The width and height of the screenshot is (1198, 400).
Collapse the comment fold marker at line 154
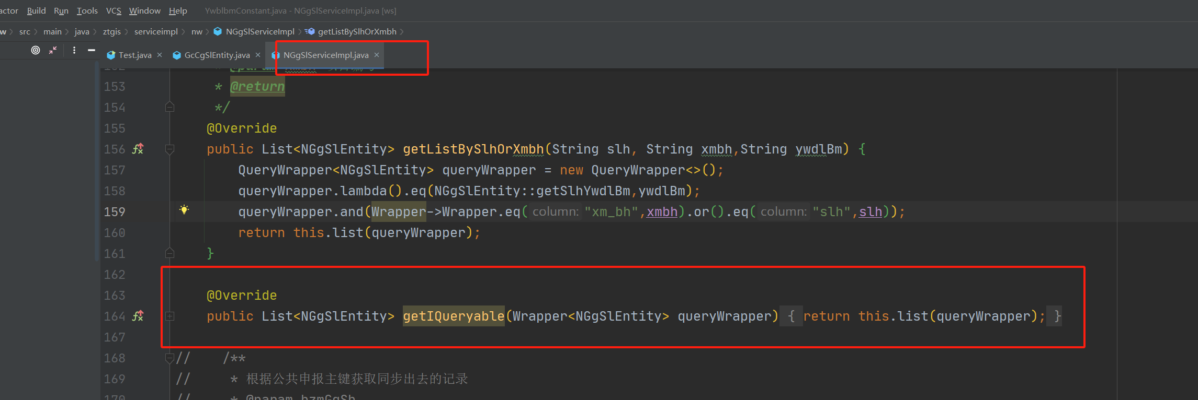click(169, 107)
